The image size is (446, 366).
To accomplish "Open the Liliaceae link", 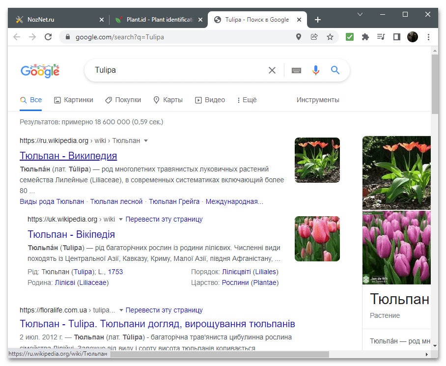I will 93,282.
